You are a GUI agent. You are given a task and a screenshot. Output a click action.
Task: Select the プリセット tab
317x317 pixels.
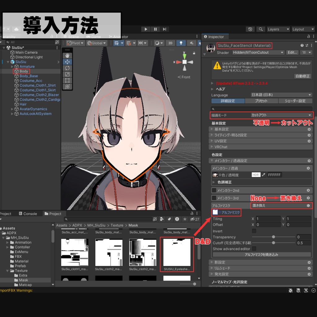coord(261,101)
